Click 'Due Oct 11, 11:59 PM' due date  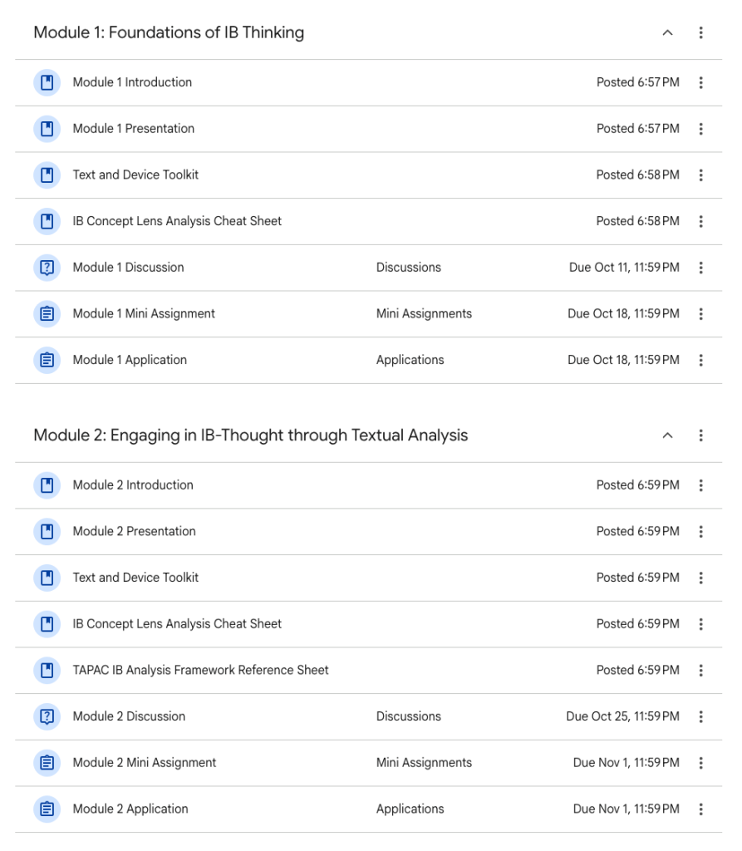pos(624,268)
